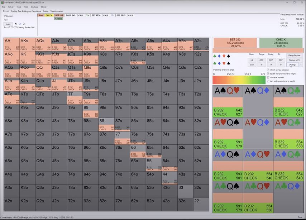Show OOP range via Range column button
This screenshot has height=220, width=306.
click(261, 60)
